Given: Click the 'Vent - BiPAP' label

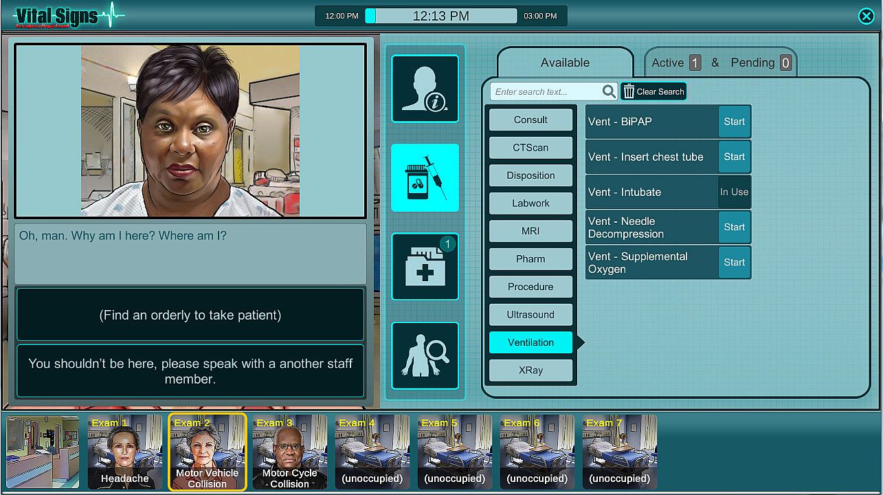Looking at the screenshot, I should point(620,122).
